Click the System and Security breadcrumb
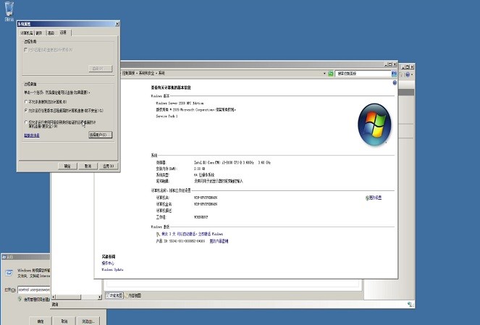 pyautogui.click(x=146, y=73)
